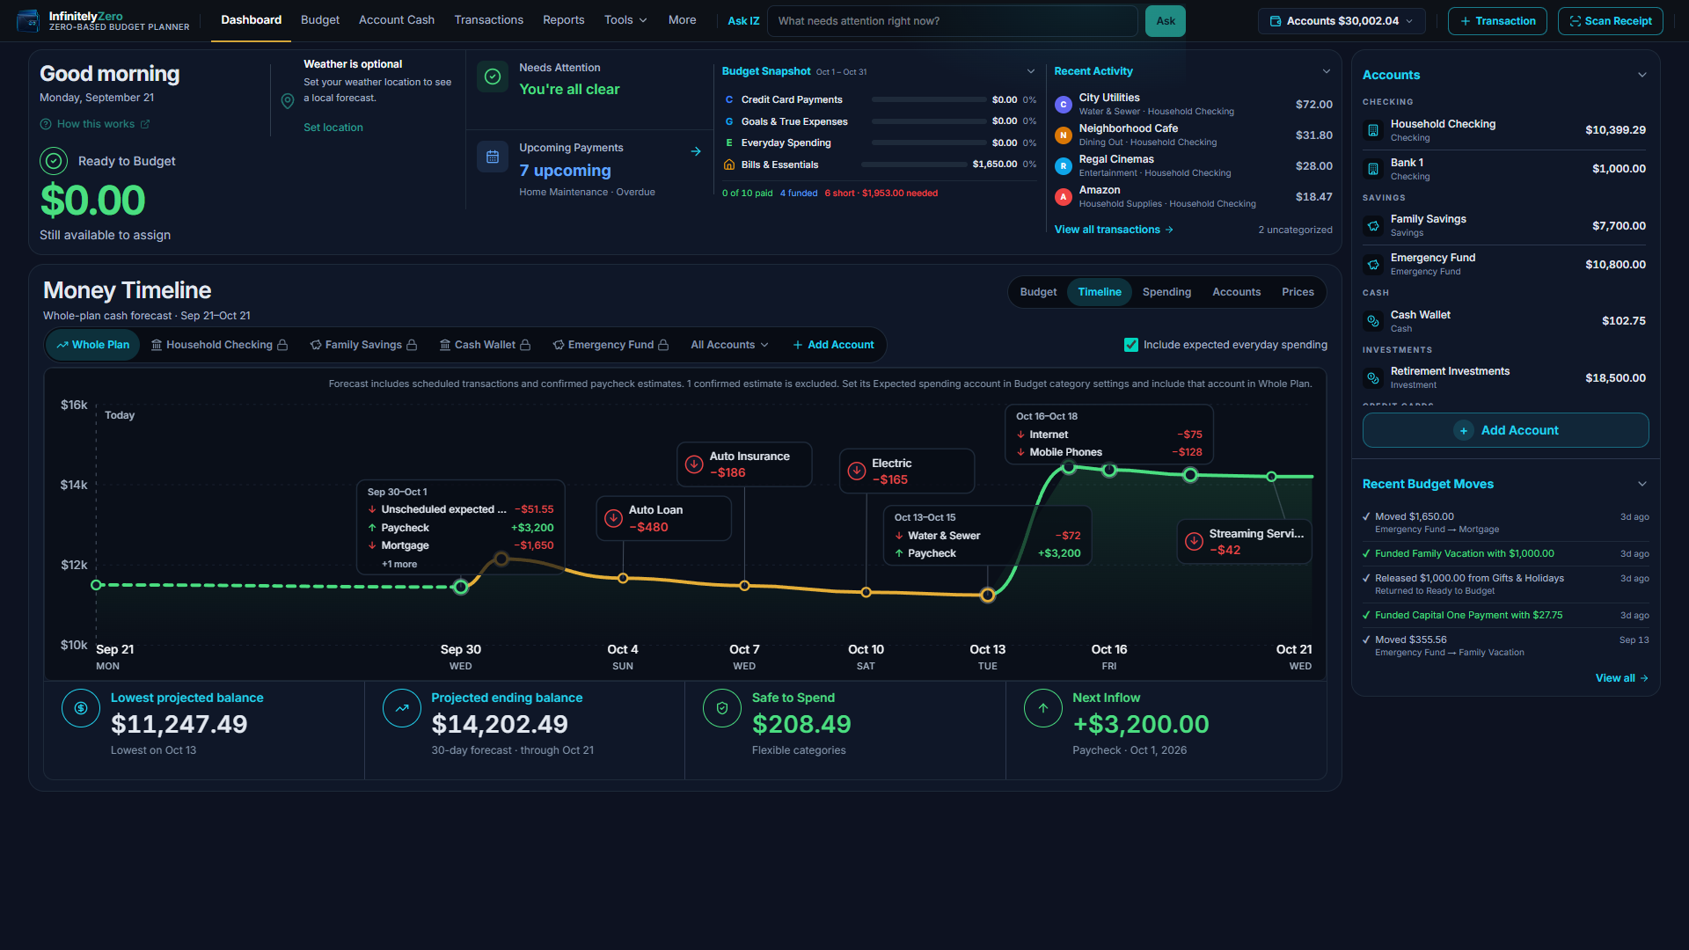This screenshot has height=950, width=1689.
Task: Collapse Recent Budget Moves section
Action: click(x=1642, y=484)
